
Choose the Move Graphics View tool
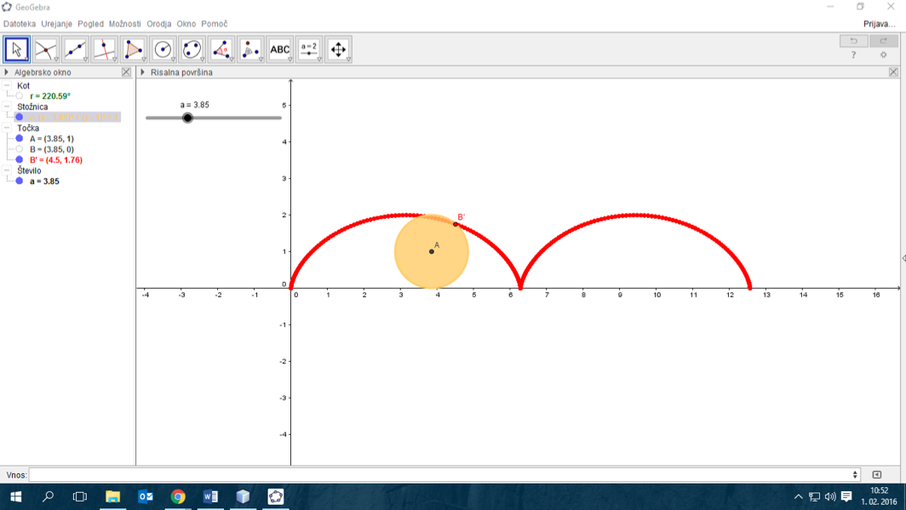(x=338, y=49)
